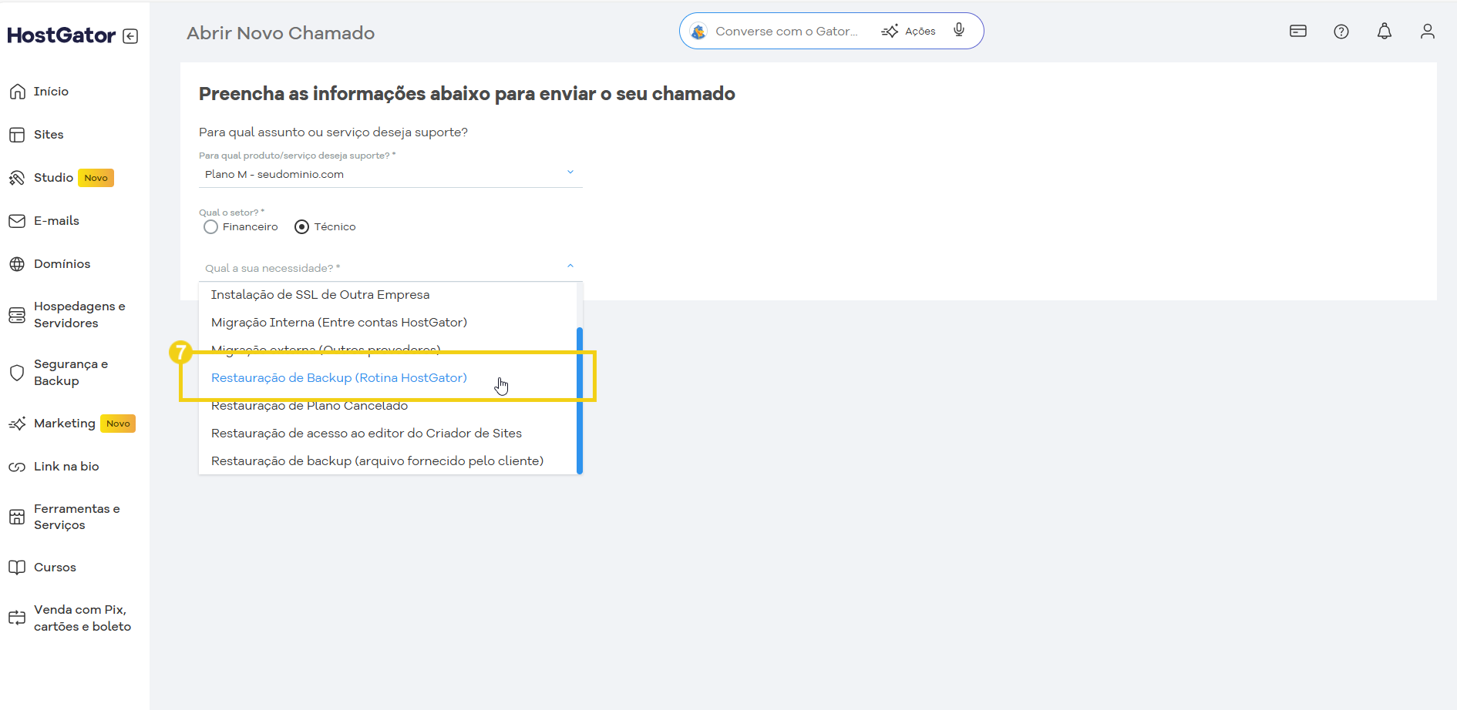Image resolution: width=1457 pixels, height=710 pixels.
Task: Select Restauração de Plano Cancelado option
Action: [x=388, y=406]
